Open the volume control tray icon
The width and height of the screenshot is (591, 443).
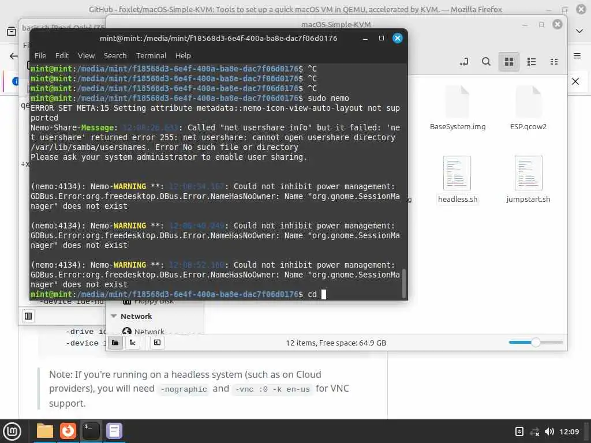549,431
